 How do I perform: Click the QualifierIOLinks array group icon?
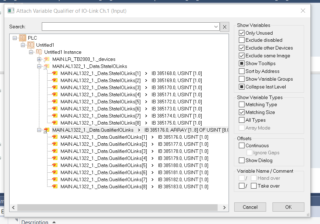pyautogui.click(x=46, y=130)
